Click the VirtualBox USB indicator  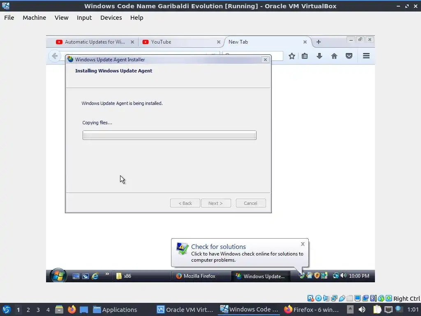[342, 298]
